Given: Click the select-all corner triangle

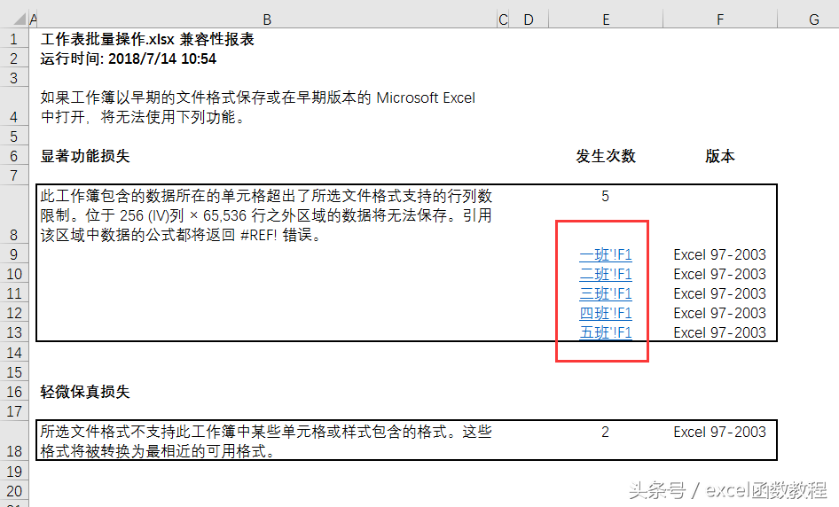Looking at the screenshot, I should 19,19.
